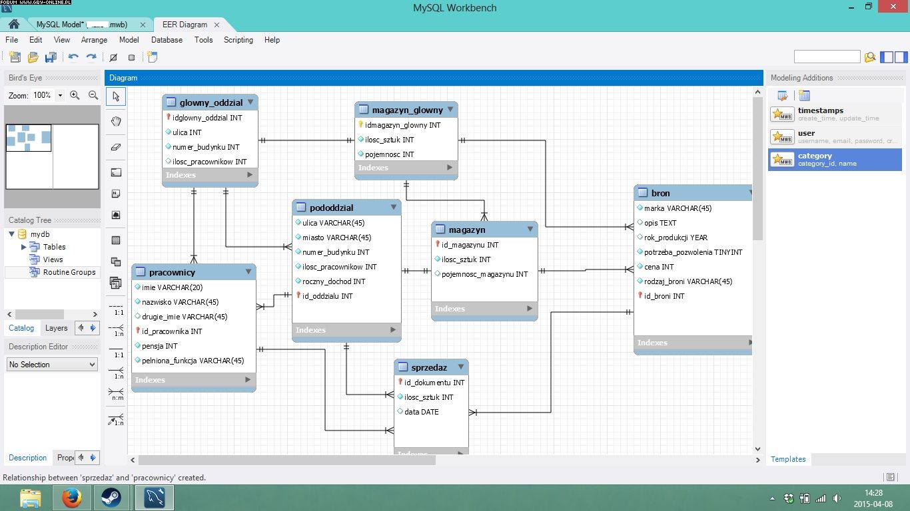The width and height of the screenshot is (910, 511).
Task: Open the Database menu
Action: (167, 40)
